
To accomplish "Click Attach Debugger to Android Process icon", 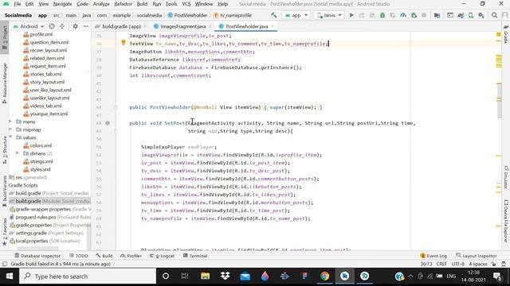I will point(414,15).
